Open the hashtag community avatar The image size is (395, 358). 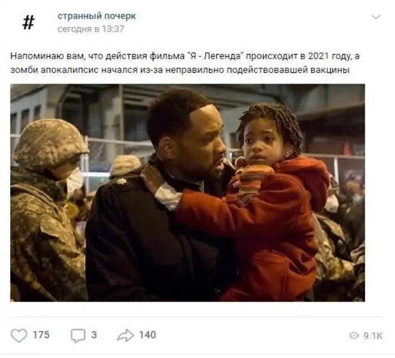[x=28, y=23]
